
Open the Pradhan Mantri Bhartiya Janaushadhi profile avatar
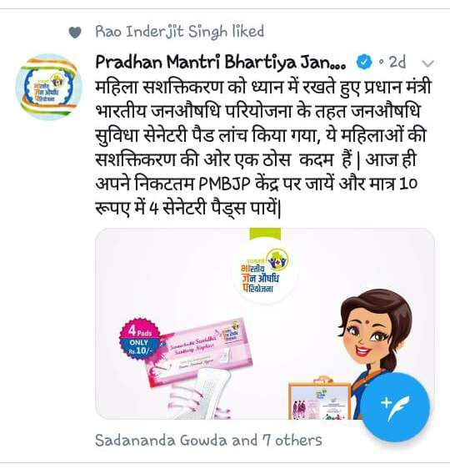[48, 87]
